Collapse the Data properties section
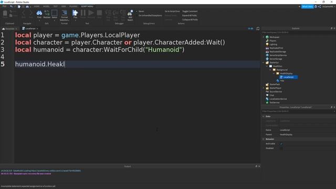 point(264,117)
